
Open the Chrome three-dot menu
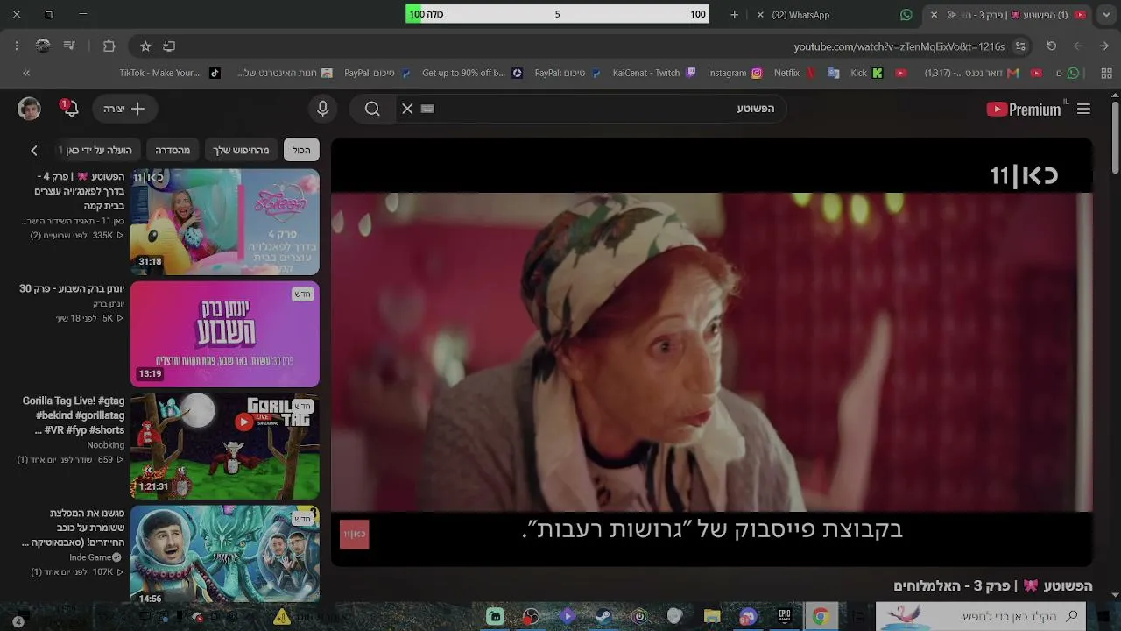(x=17, y=46)
